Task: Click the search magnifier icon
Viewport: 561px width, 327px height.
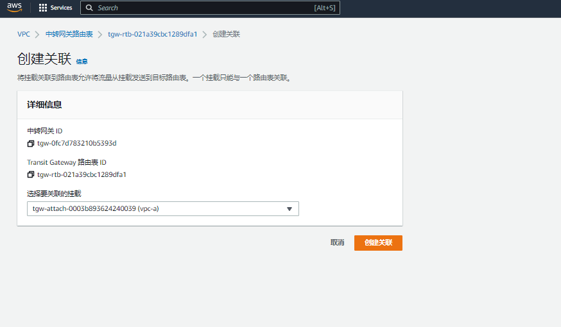Action: pos(89,8)
